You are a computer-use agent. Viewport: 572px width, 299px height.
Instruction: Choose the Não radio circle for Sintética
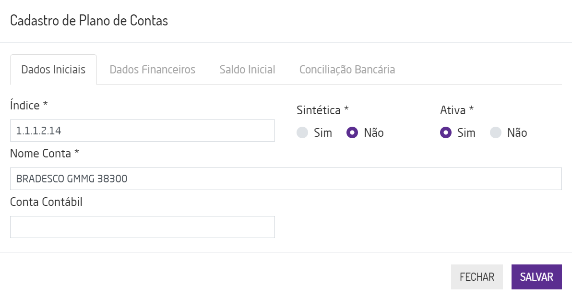(352, 133)
